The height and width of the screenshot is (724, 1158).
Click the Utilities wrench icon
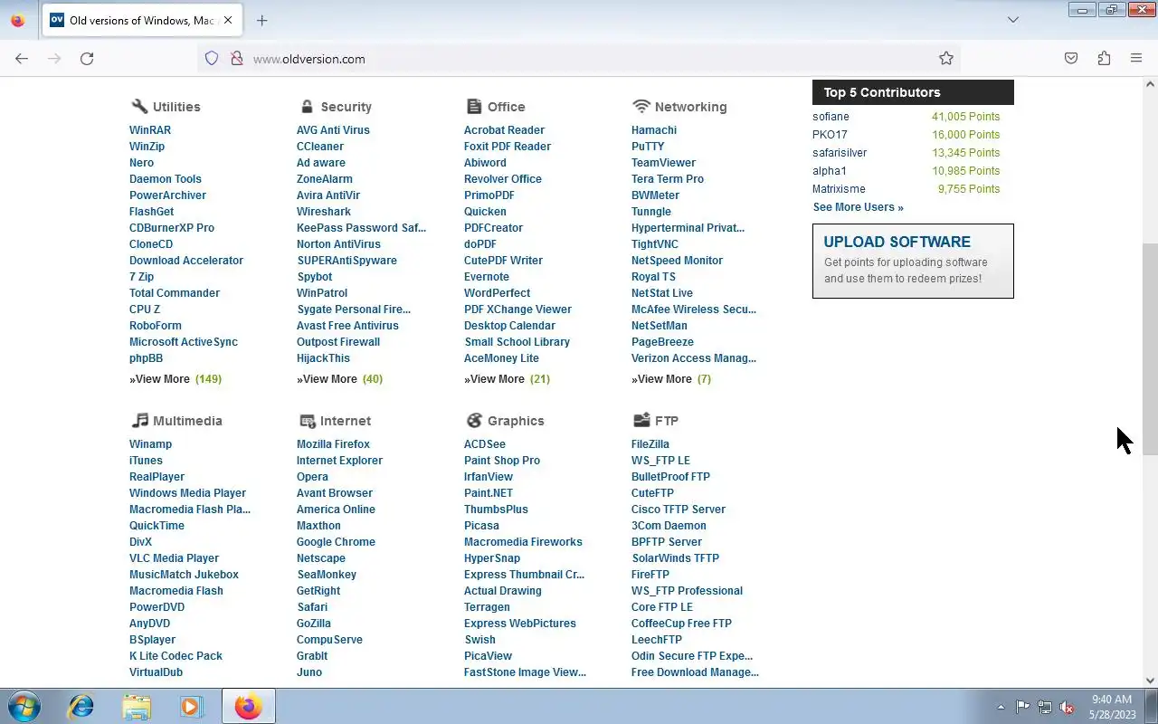coord(139,106)
